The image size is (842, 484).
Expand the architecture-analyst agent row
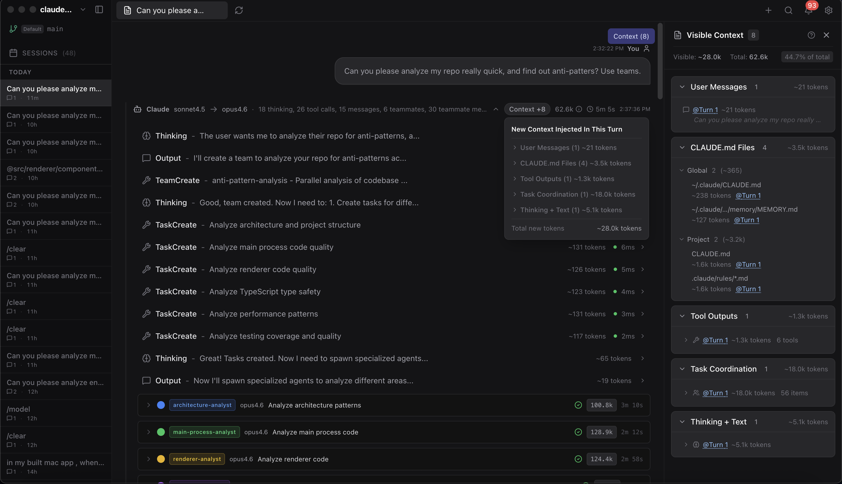(149, 405)
